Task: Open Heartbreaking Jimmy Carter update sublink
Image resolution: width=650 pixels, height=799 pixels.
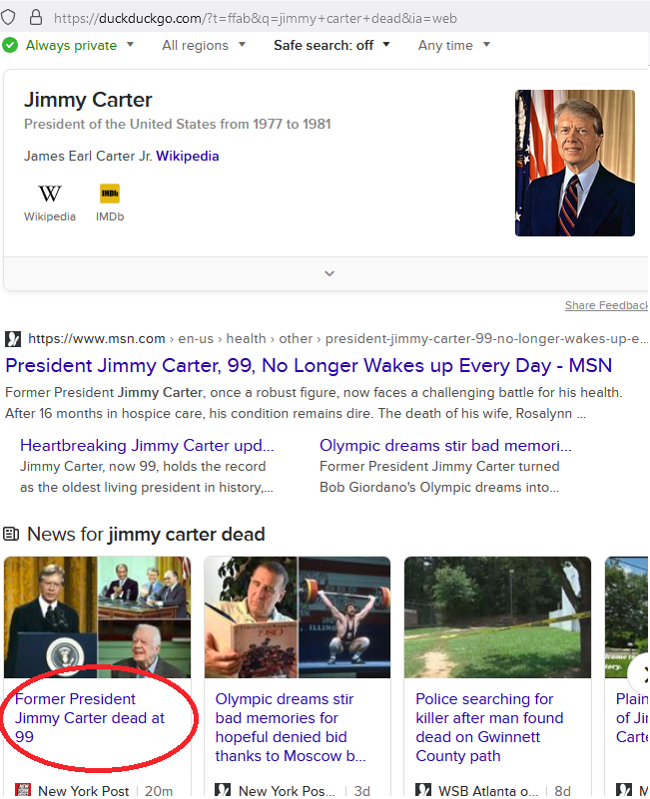Action: [x=147, y=445]
